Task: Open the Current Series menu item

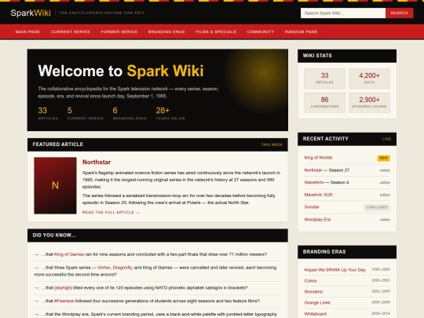Action: tap(71, 31)
